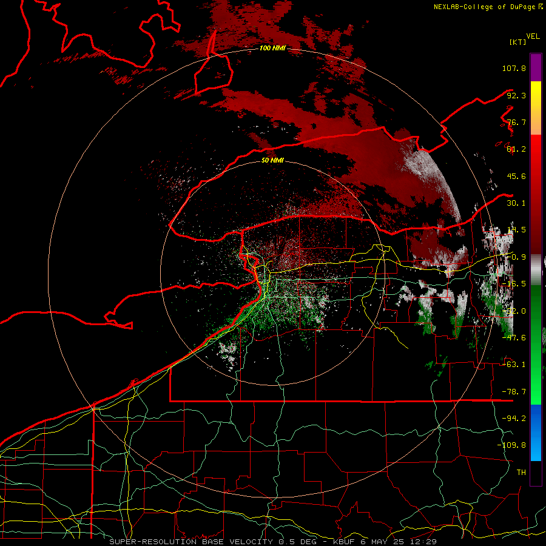Screen dimensions: 546x546
Task: Click the Super-Resolution Base Velocity caption at bottom
Action: click(272, 542)
